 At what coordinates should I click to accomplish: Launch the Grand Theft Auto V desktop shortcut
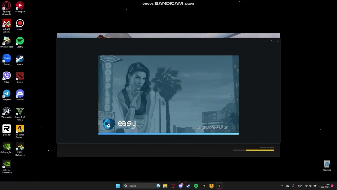pos(20,114)
